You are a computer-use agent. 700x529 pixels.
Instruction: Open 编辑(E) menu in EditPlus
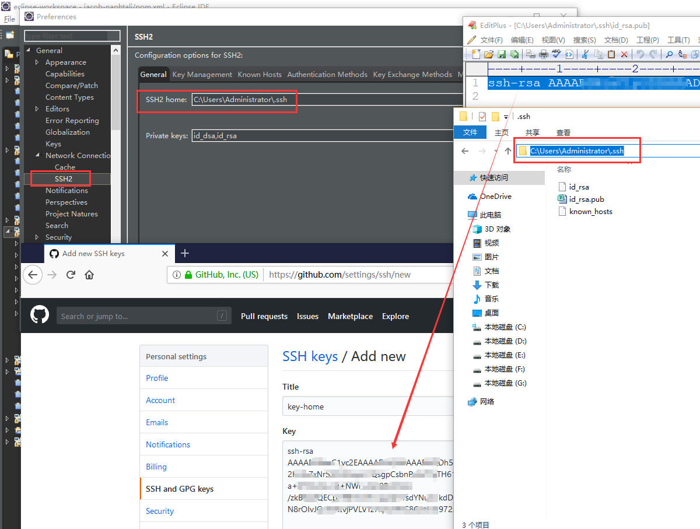522,40
